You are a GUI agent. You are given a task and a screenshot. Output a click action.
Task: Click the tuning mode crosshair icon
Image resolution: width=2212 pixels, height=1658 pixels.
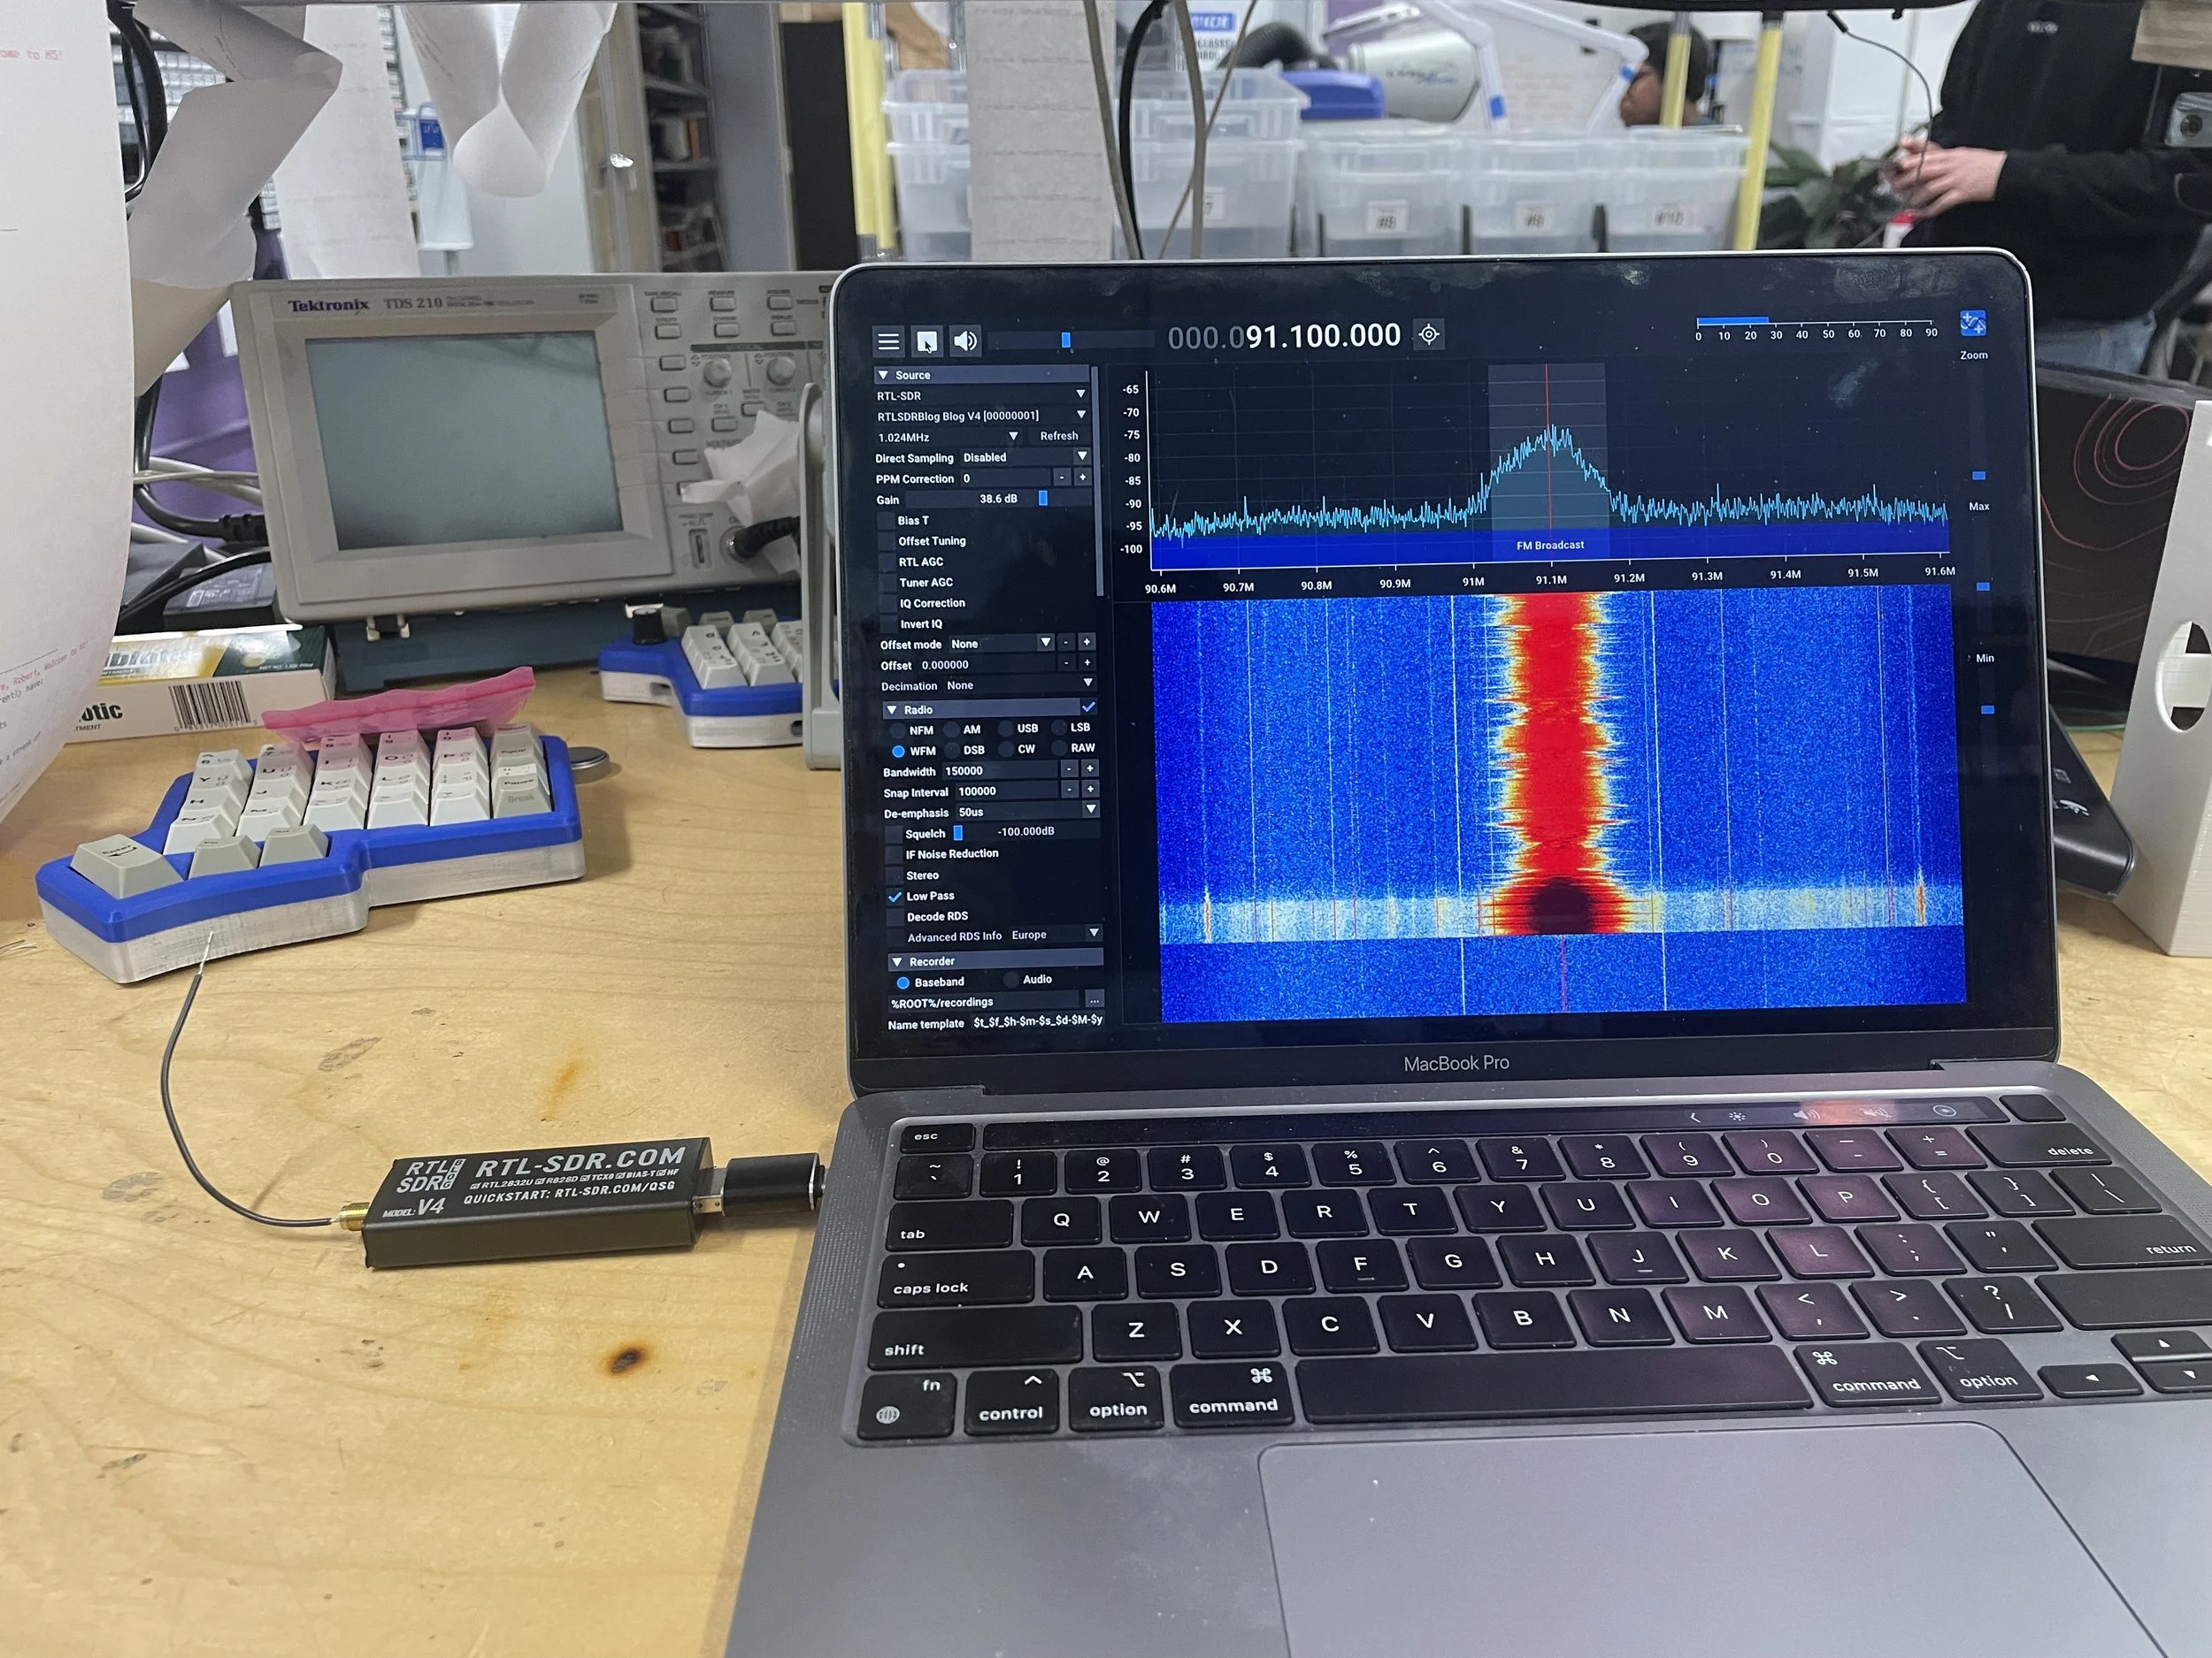1429,335
